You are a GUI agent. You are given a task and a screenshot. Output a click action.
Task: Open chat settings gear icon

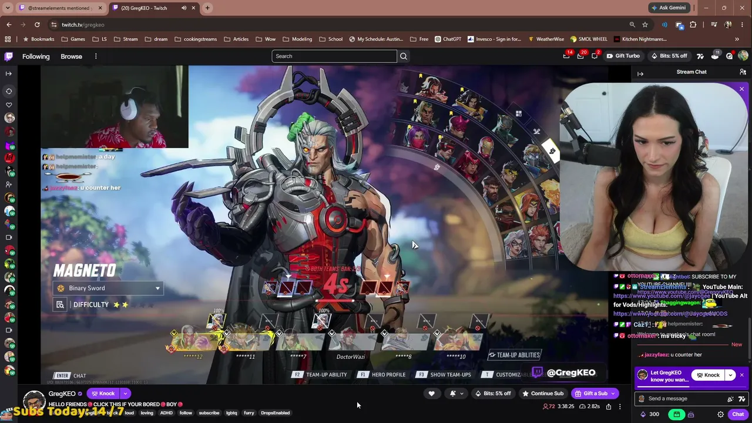(720, 414)
